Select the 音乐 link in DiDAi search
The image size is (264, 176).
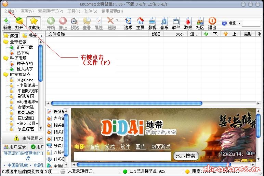pos(94,147)
